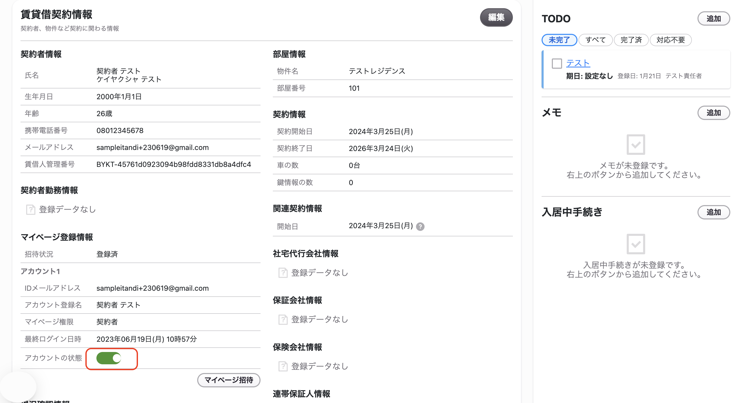Check the テスト TODO checkbox

pyautogui.click(x=557, y=63)
